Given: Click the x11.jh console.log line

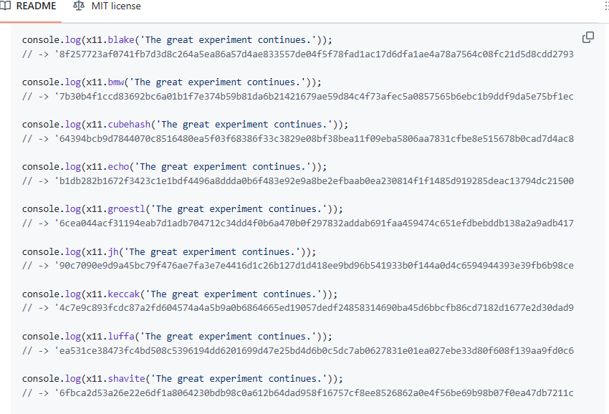Looking at the screenshot, I should click(169, 251).
